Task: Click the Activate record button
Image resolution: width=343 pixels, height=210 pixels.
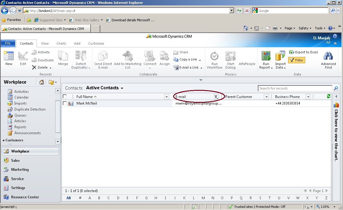Action: point(41,52)
